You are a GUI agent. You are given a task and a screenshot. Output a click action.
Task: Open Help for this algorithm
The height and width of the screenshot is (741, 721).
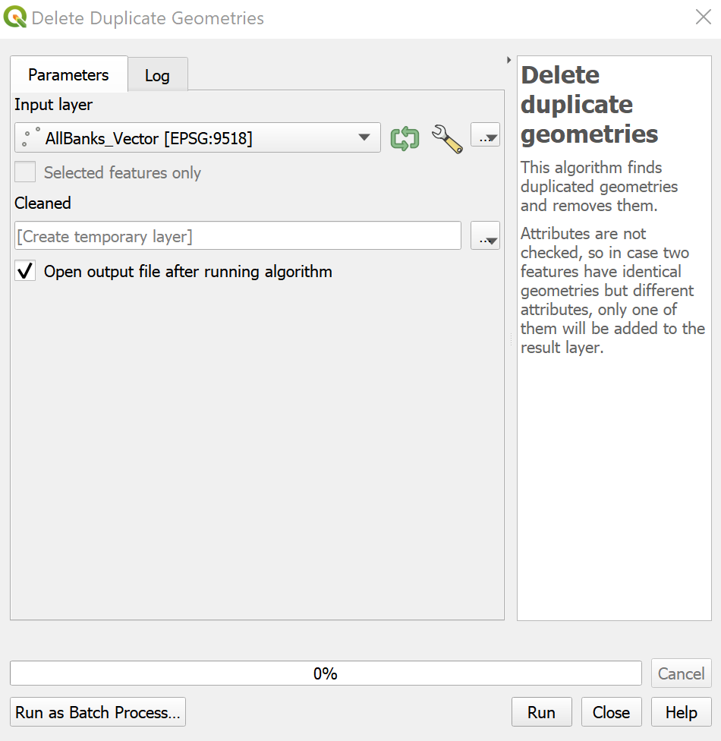coord(681,712)
